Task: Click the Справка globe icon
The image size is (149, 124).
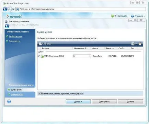Action: [x=133, y=16]
